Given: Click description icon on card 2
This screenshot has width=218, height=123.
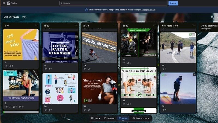Looking at the screenshot, I should point(10,107).
